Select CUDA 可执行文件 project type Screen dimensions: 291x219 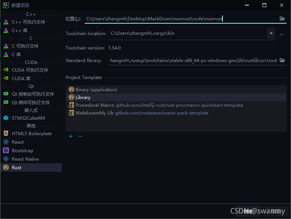[x=31, y=70]
